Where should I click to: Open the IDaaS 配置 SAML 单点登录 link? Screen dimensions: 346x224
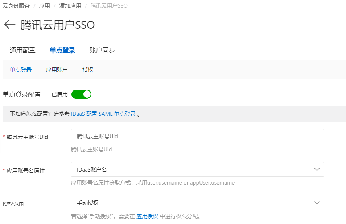103,114
